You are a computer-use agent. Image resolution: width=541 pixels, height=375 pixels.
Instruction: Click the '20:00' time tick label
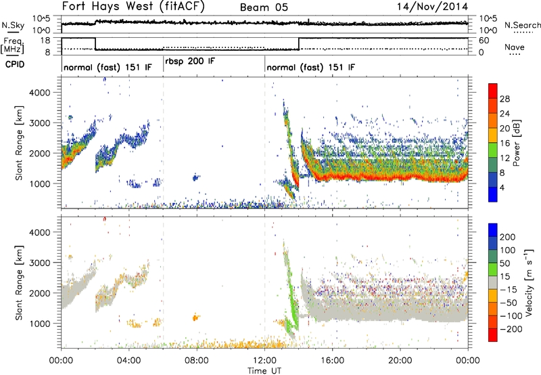[400, 361]
